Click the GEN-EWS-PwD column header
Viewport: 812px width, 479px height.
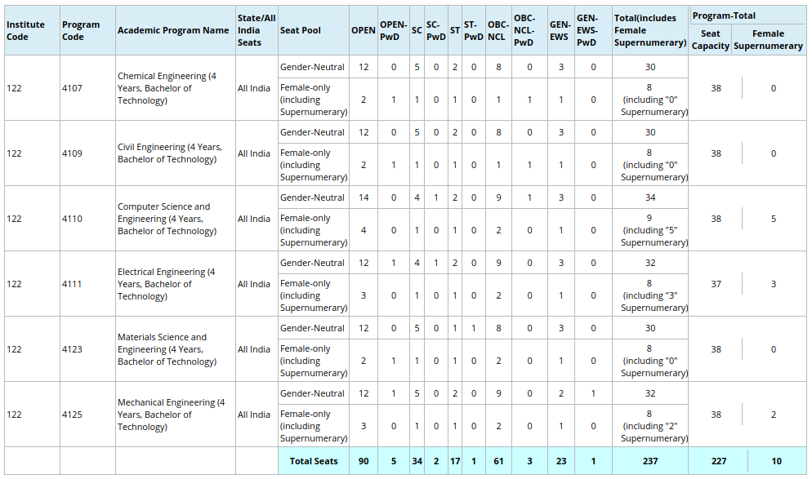(x=587, y=31)
